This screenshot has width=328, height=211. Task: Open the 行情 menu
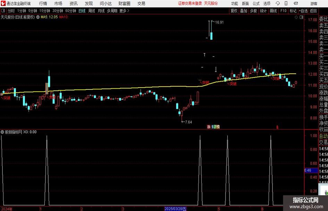[x=43, y=3]
